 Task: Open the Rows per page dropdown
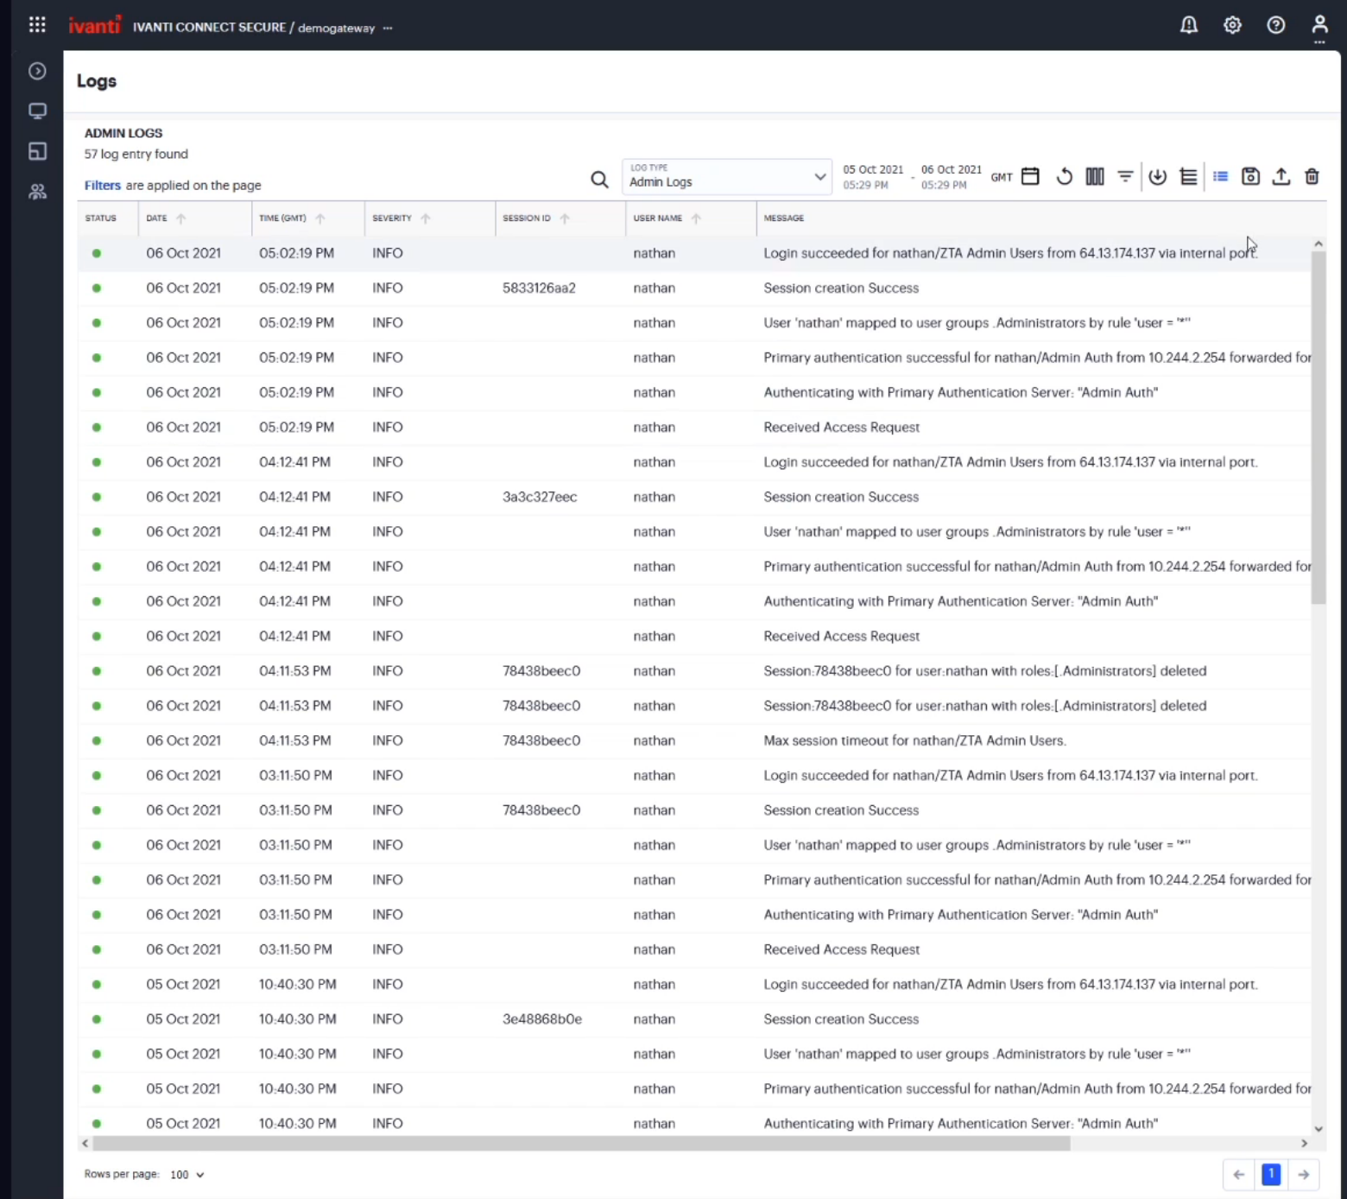(185, 1174)
